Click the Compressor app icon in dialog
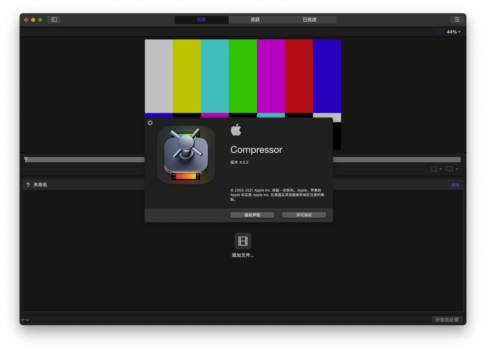Image resolution: width=486 pixels, height=351 pixels. coord(186,155)
